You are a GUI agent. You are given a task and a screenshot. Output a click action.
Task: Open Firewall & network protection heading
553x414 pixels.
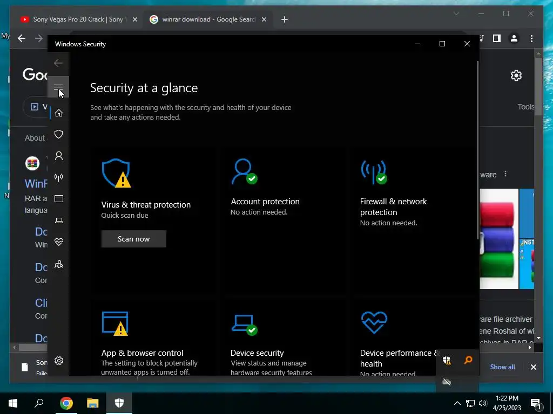(x=393, y=206)
